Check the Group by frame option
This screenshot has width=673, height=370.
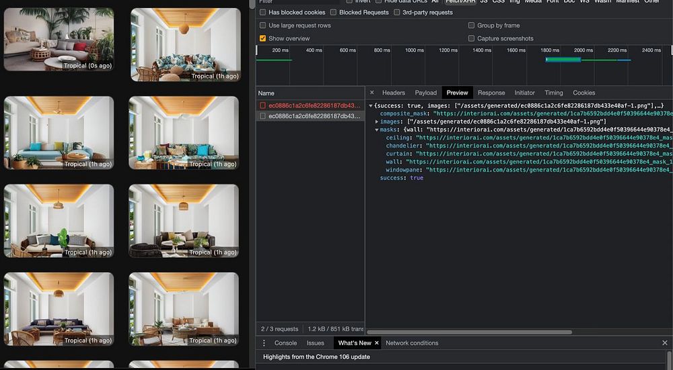[x=471, y=26]
